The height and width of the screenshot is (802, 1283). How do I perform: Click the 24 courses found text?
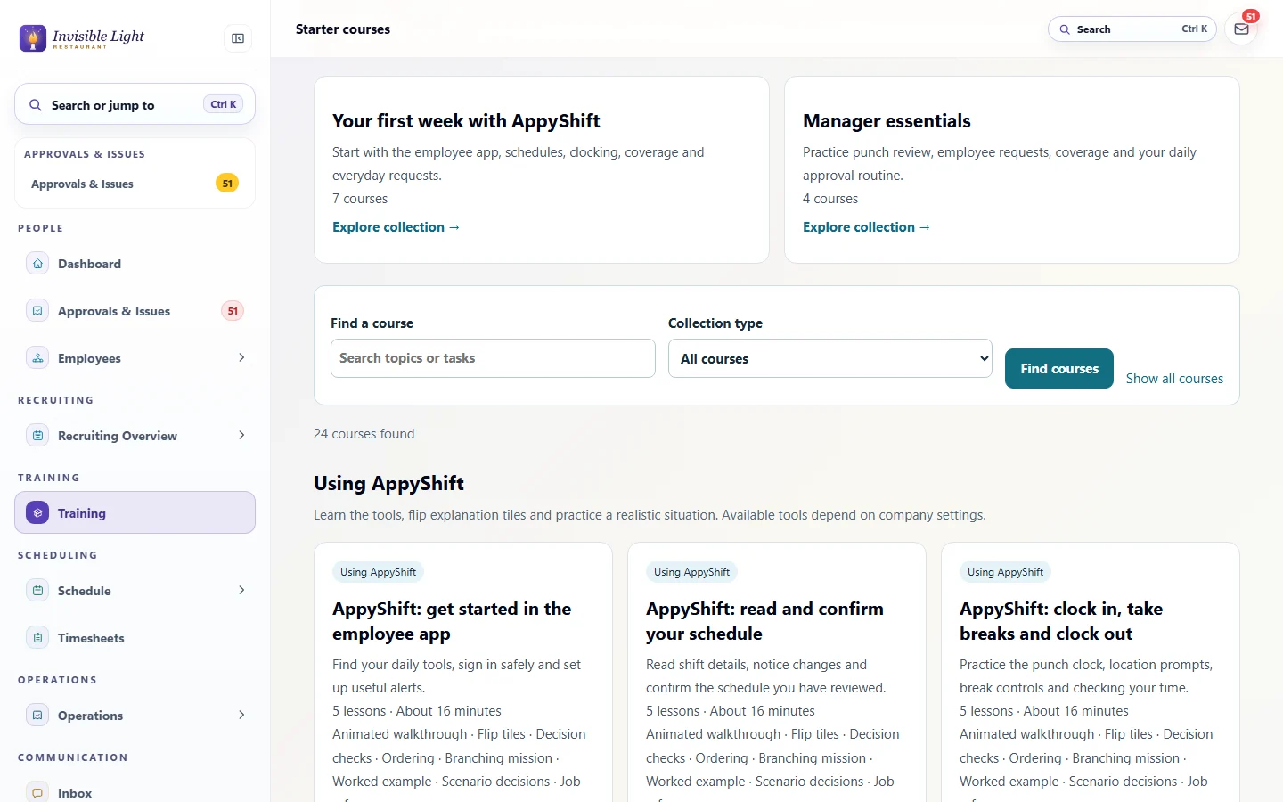364,434
